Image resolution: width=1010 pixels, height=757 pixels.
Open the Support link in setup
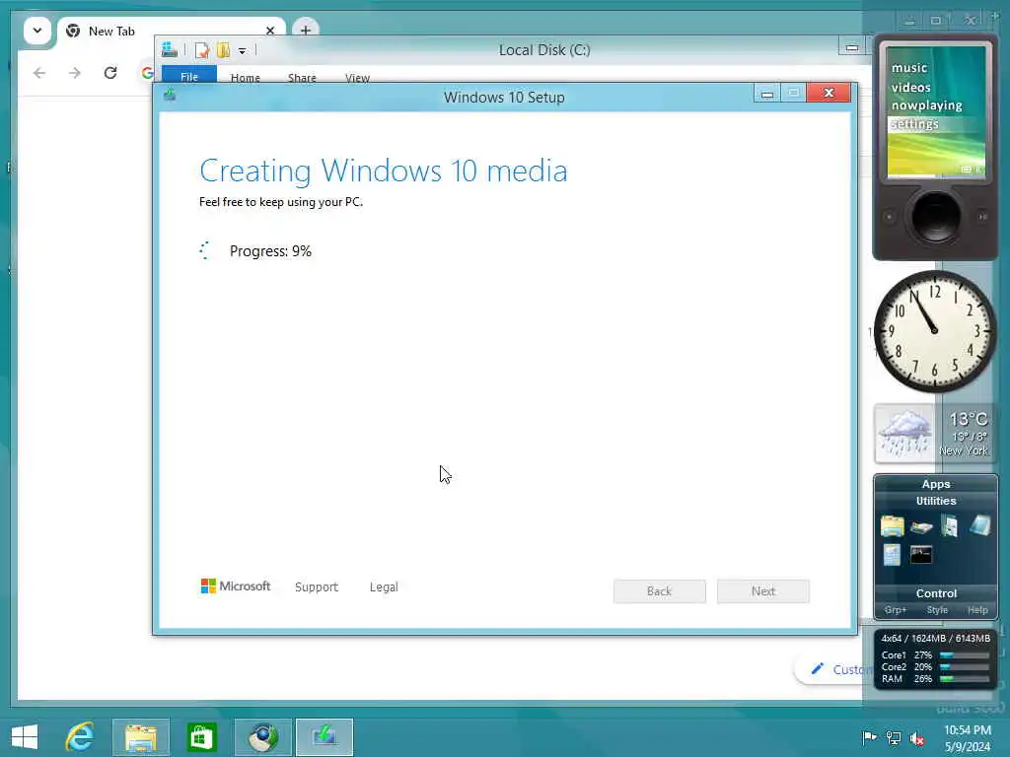[x=317, y=587]
